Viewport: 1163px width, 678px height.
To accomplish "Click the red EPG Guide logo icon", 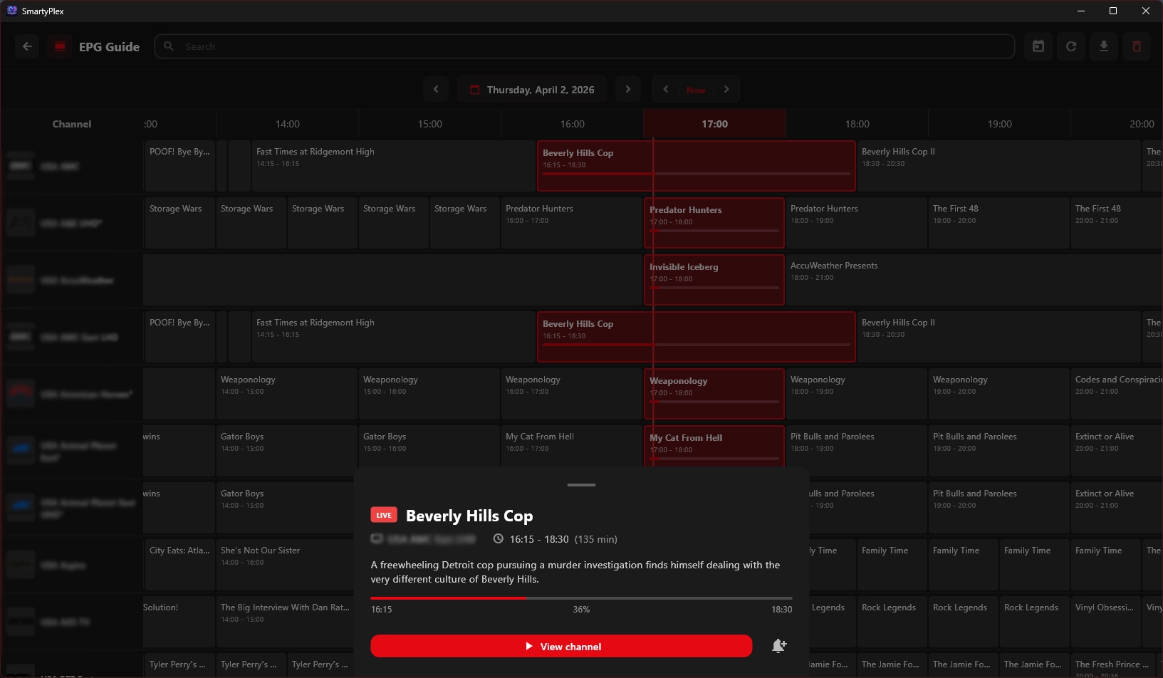I will coord(60,46).
